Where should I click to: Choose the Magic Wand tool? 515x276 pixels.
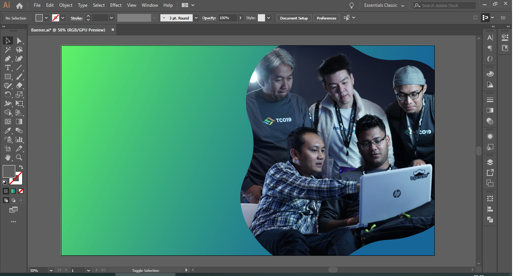7,49
